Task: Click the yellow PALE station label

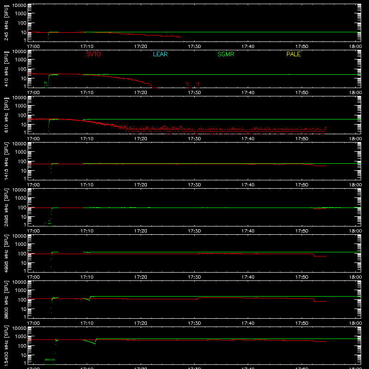Action: (x=293, y=54)
